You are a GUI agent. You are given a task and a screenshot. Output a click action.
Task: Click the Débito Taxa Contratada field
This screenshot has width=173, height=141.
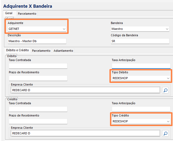38,66
